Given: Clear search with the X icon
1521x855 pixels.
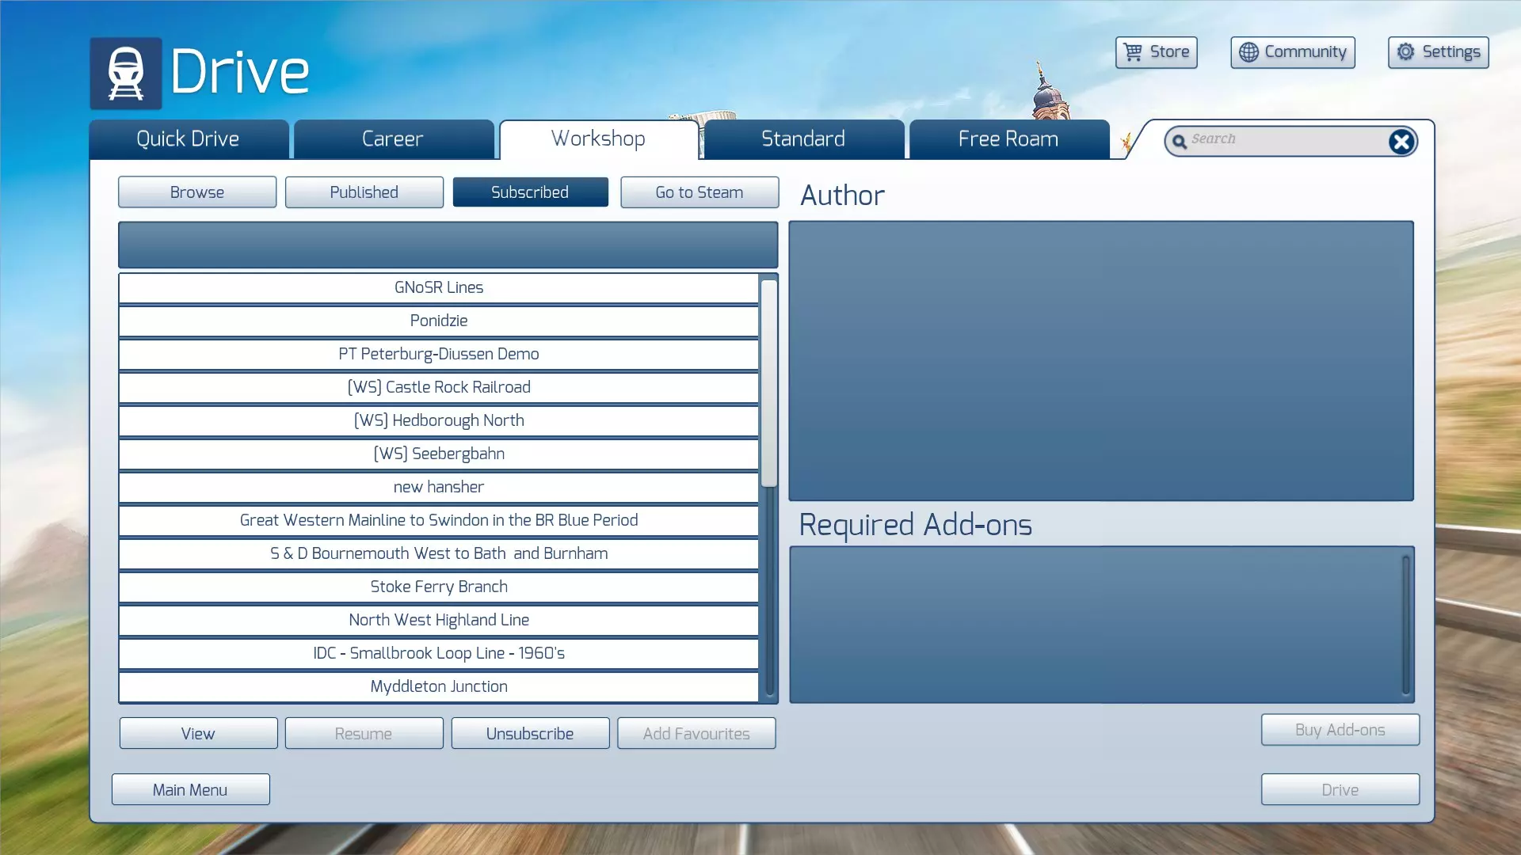Looking at the screenshot, I should pos(1401,142).
